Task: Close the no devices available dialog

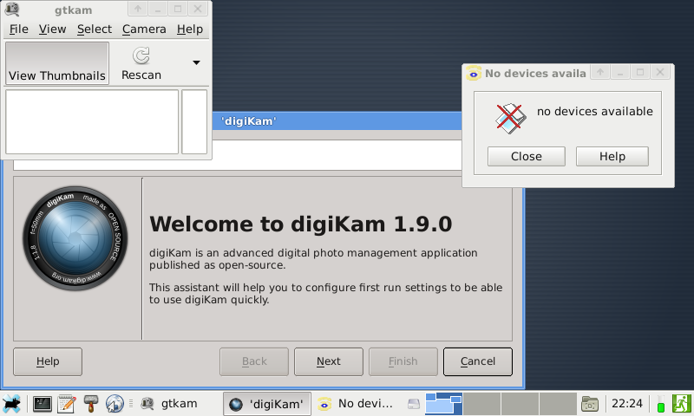Action: click(526, 157)
